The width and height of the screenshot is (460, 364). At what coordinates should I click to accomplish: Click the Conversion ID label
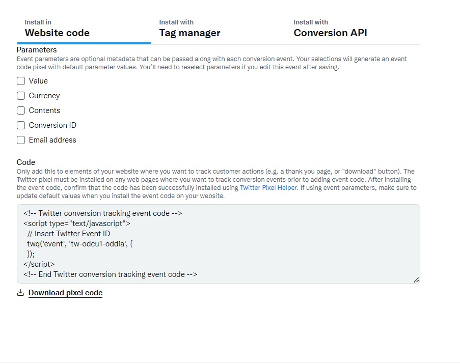[52, 125]
